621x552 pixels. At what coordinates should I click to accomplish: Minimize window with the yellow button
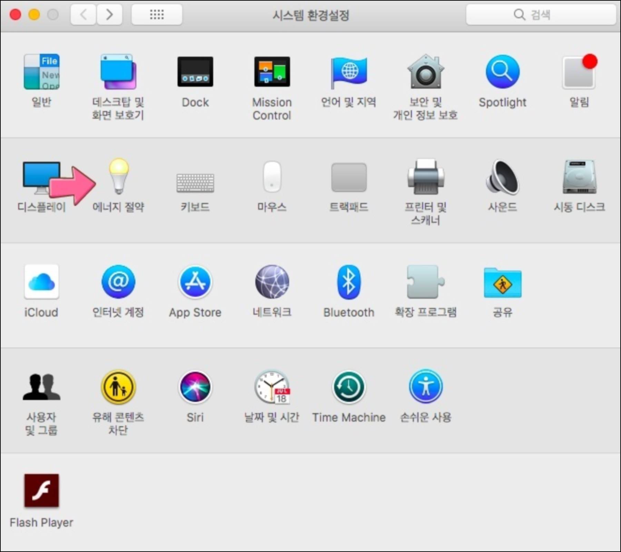pyautogui.click(x=34, y=14)
